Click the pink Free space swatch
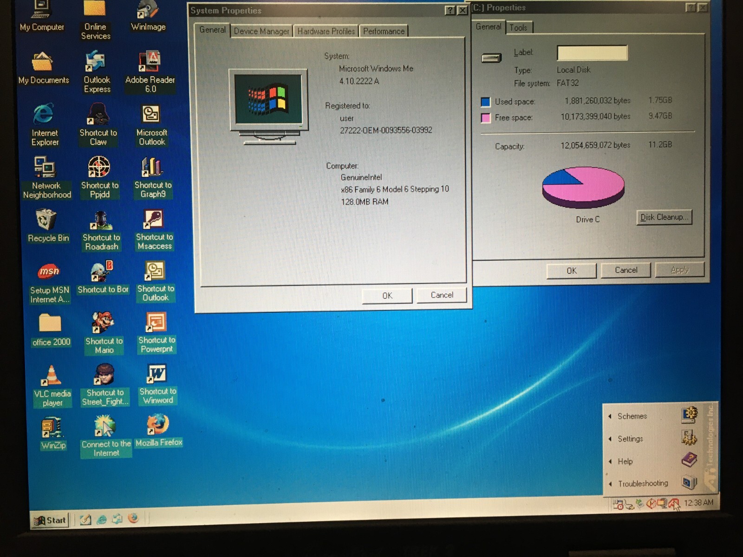Screen dimensions: 743x557 485,118
